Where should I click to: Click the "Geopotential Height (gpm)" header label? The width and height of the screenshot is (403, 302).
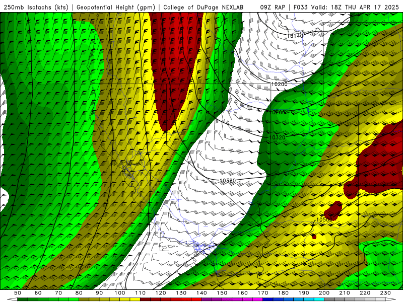coord(116,7)
